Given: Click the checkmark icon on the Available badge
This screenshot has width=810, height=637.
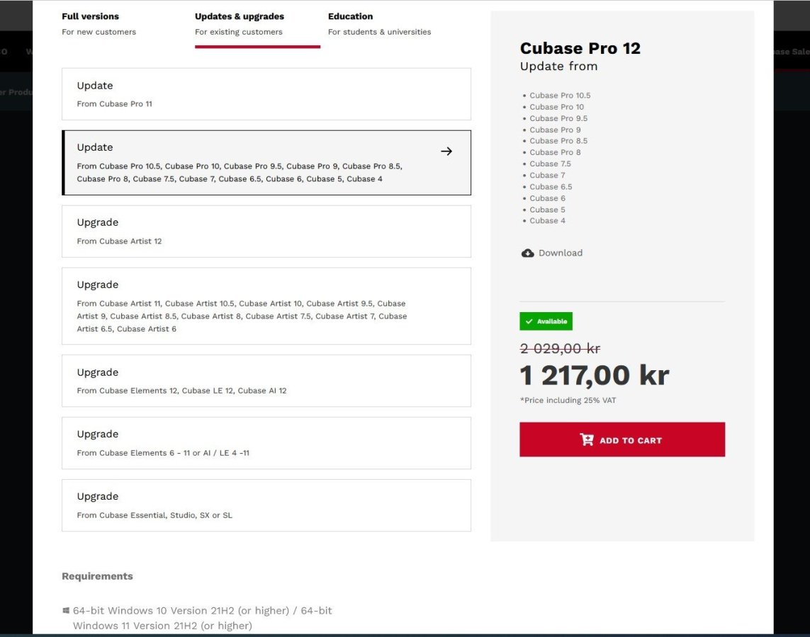Looking at the screenshot, I should coord(529,321).
